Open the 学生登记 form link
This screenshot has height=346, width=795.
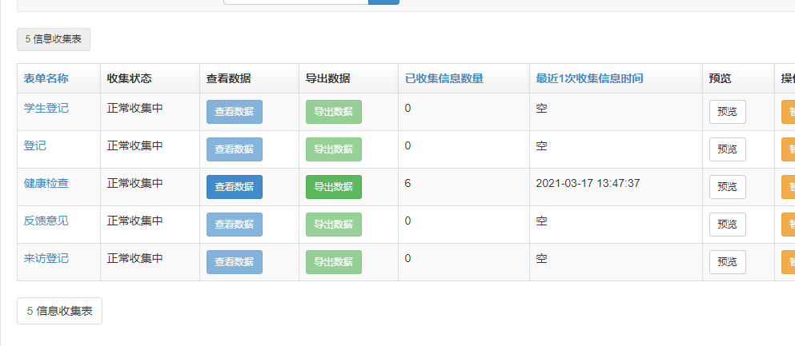point(46,108)
